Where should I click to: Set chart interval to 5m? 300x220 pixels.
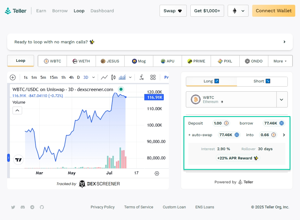pyautogui.click(x=43, y=77)
